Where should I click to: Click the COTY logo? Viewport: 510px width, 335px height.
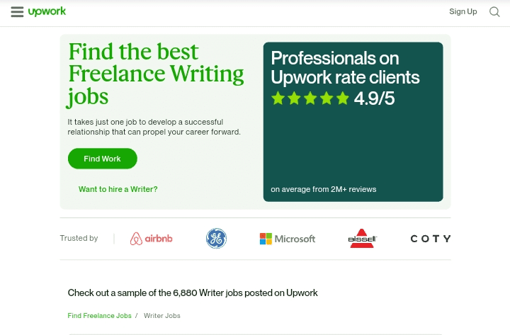[431, 239]
